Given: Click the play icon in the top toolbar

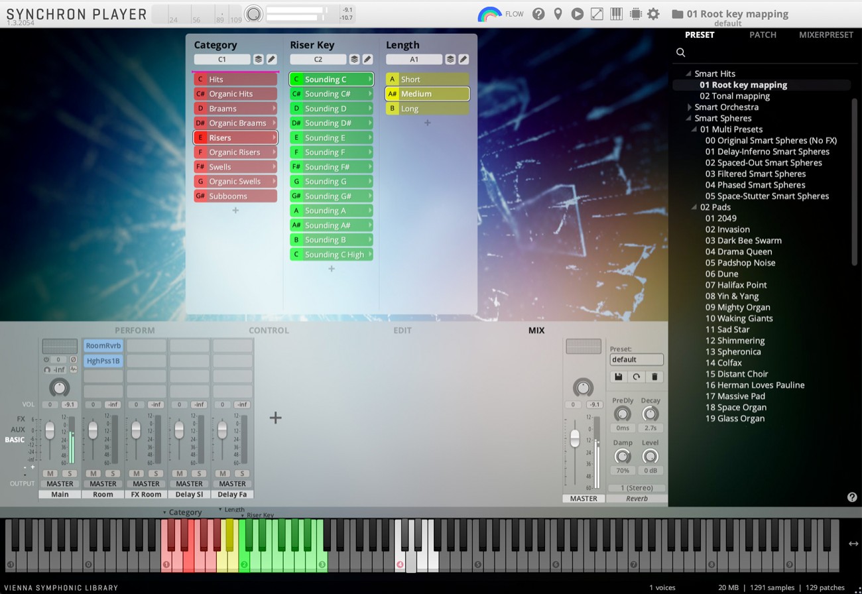Looking at the screenshot, I should (x=577, y=13).
